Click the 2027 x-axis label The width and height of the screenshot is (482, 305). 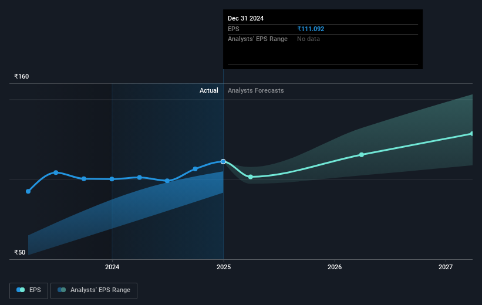[x=446, y=267]
